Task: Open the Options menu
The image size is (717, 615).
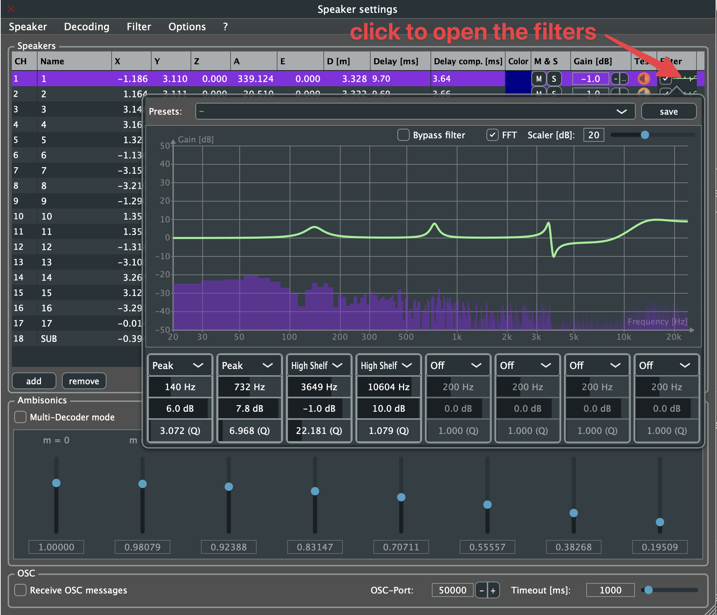Action: coord(187,27)
